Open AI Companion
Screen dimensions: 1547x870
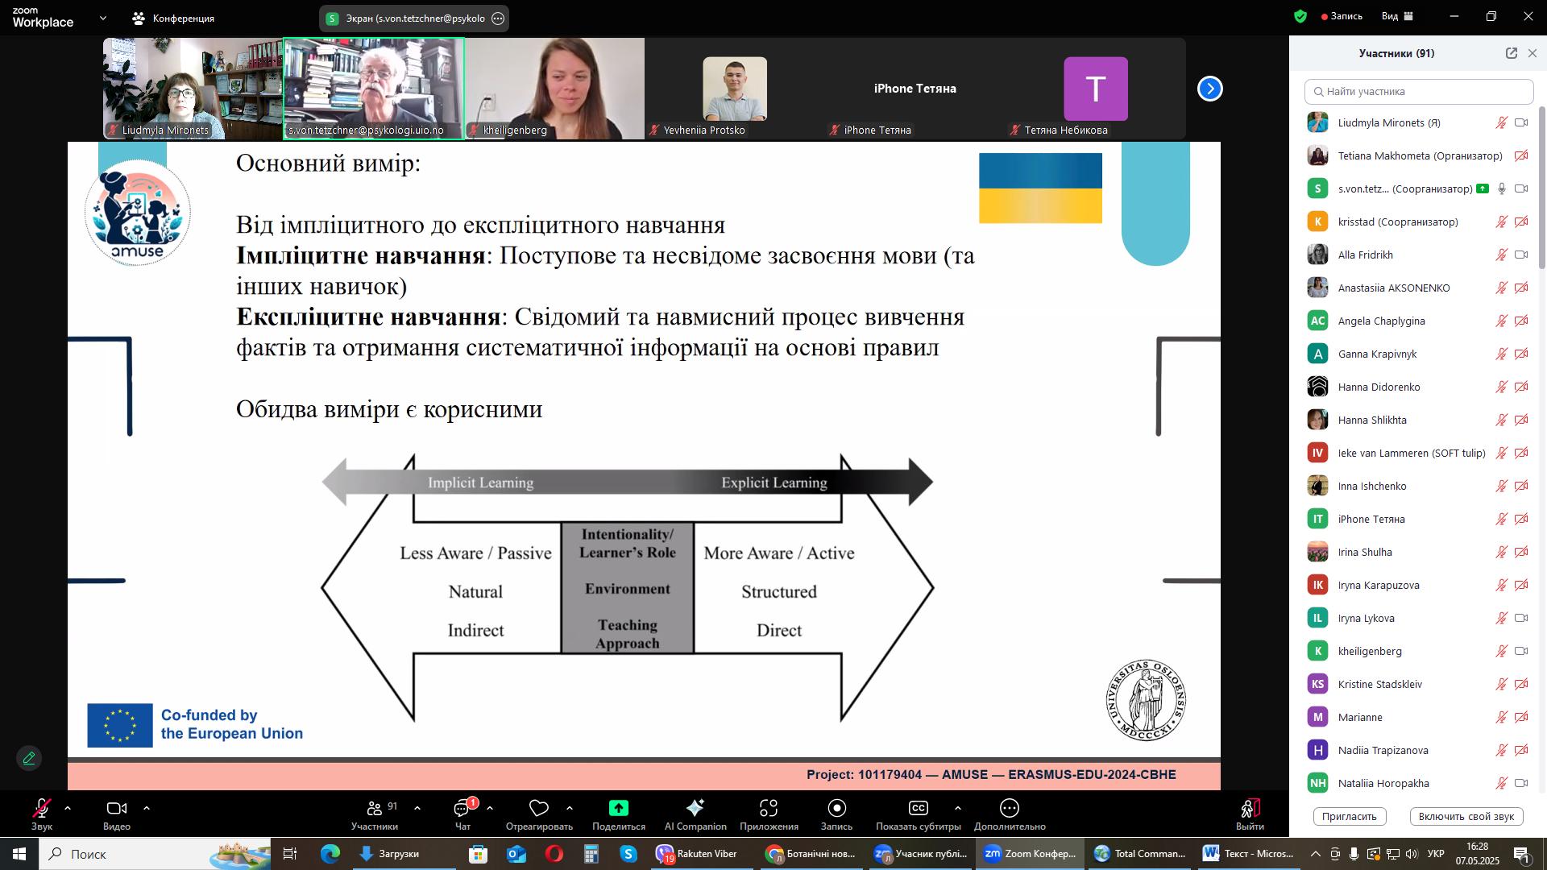coord(695,814)
